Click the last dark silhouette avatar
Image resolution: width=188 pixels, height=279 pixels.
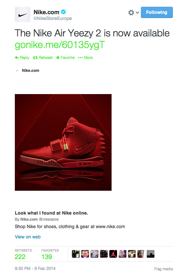pyautogui.click(x=151, y=254)
